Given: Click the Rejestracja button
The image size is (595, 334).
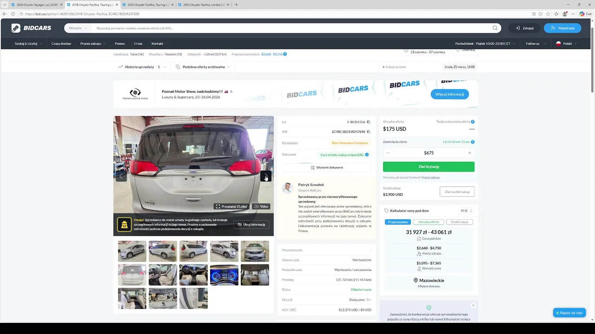Looking at the screenshot, I should click(x=562, y=28).
